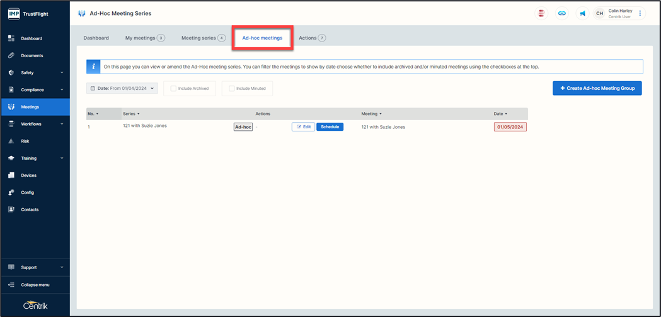The width and height of the screenshot is (661, 317).
Task: Switch to the Actions tab
Action: tap(312, 38)
